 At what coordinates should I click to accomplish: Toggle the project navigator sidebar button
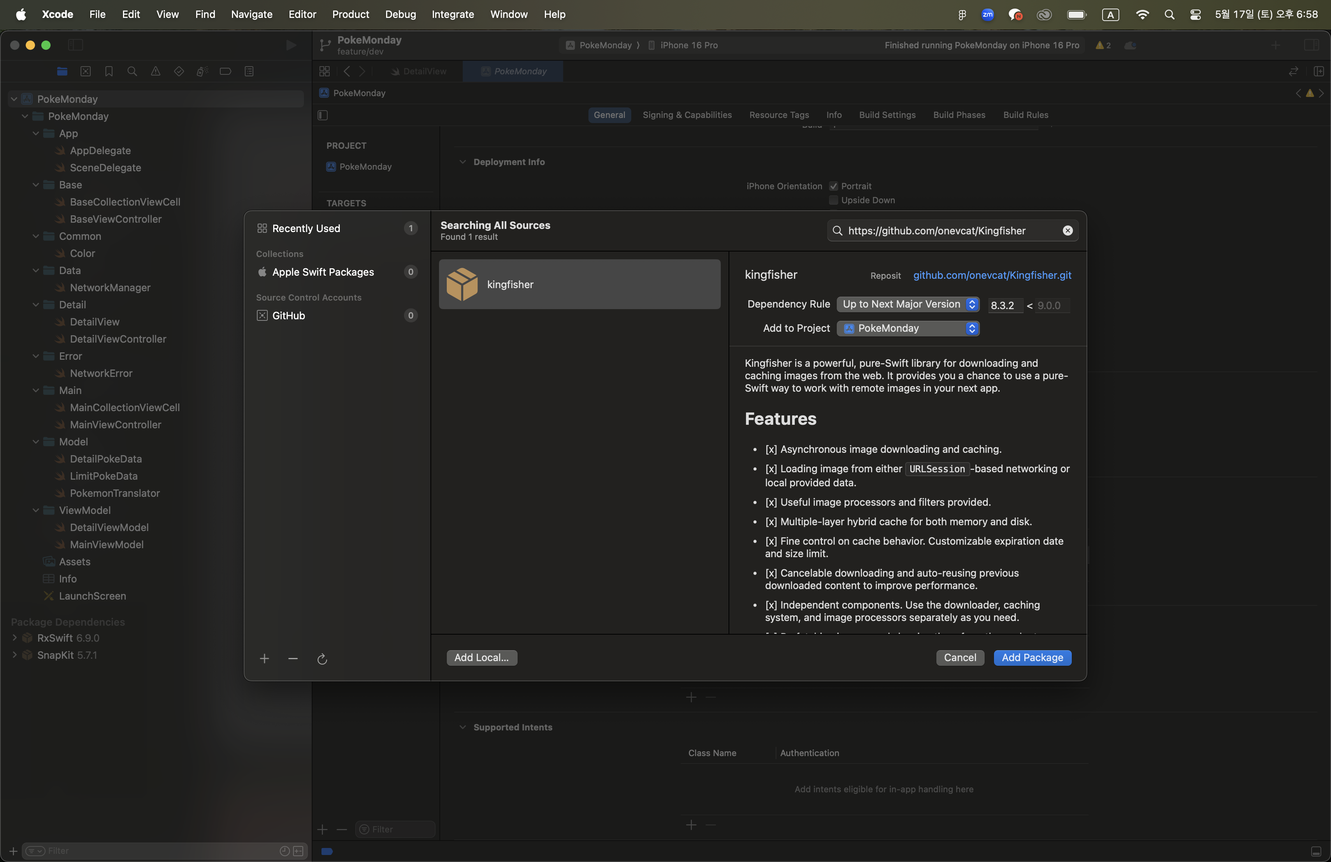(75, 45)
